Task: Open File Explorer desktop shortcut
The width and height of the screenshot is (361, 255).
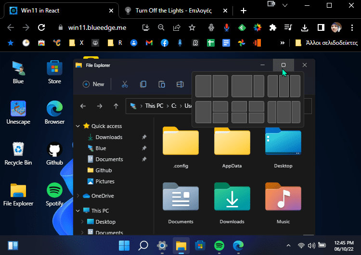Action: 18,195
